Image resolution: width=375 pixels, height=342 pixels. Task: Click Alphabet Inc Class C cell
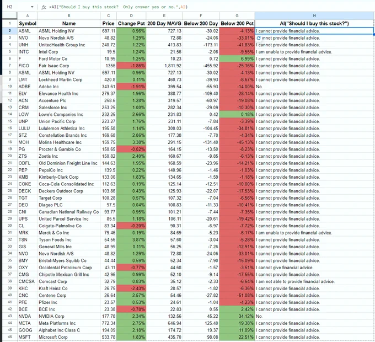69,330
